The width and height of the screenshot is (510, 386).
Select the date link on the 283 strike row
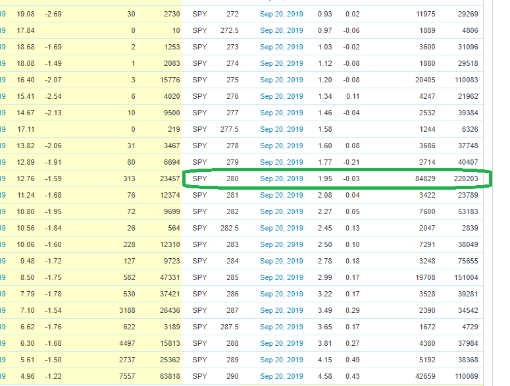tap(281, 244)
